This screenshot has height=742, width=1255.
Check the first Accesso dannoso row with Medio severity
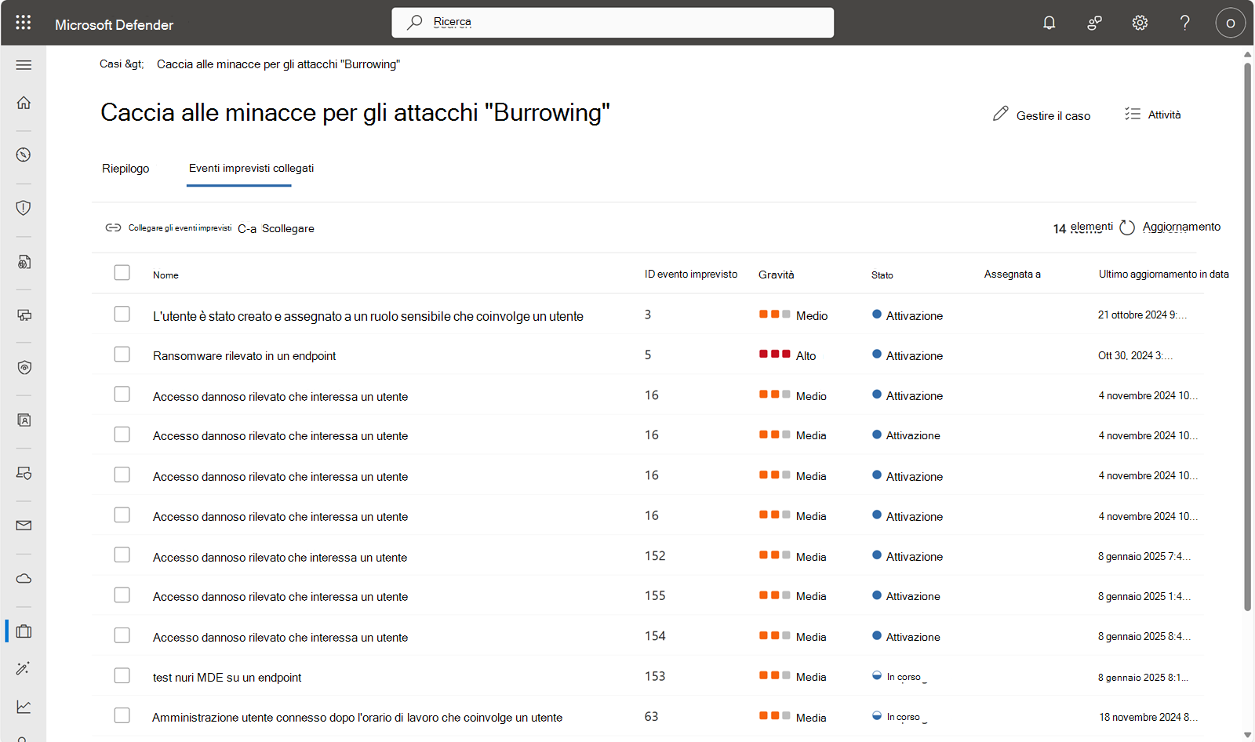pyautogui.click(x=122, y=394)
